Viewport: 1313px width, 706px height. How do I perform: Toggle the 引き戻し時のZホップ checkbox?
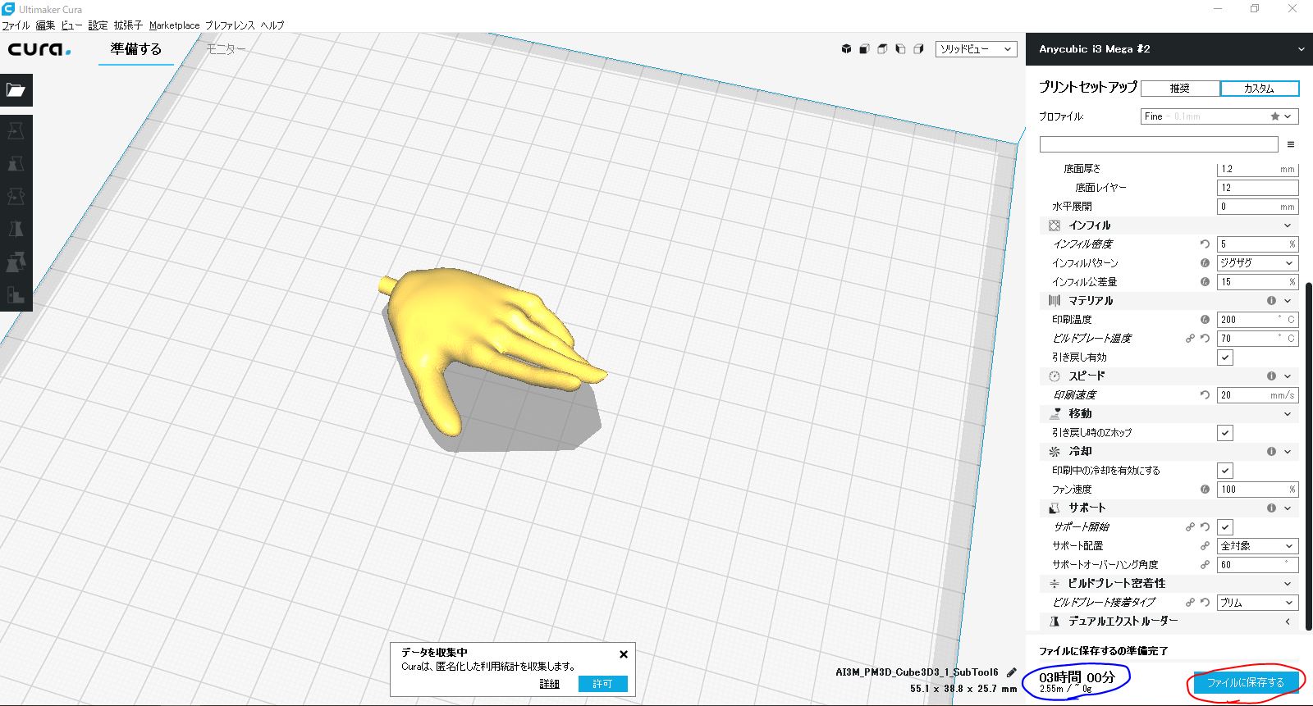tap(1224, 433)
